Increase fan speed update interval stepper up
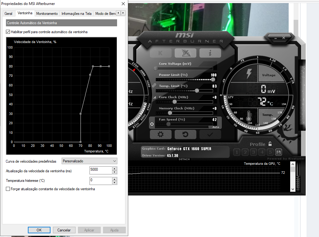This screenshot has width=319, height=237. [x=115, y=169]
